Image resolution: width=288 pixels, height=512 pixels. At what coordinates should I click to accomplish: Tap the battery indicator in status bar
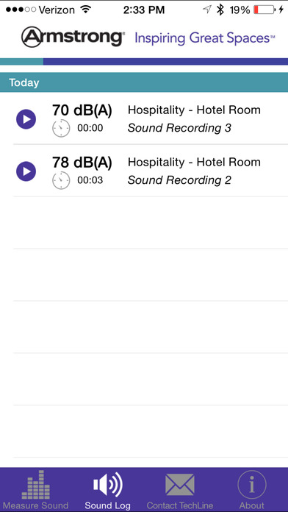[x=264, y=10]
